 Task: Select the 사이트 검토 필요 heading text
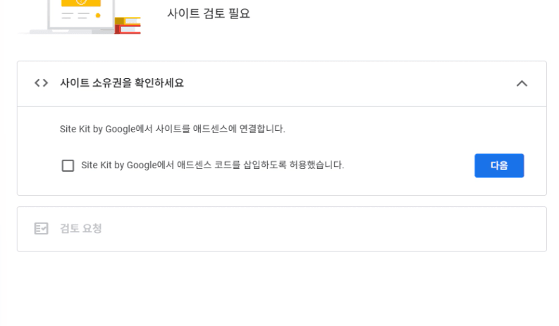pos(209,13)
